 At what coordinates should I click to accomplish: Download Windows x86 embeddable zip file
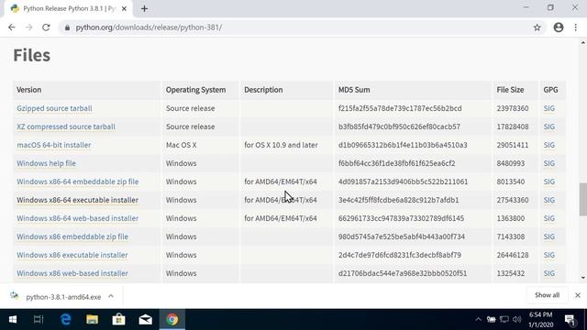[x=72, y=236]
